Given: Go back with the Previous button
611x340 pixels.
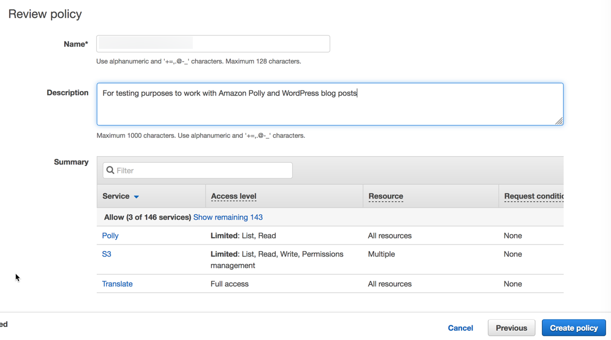Looking at the screenshot, I should coord(511,328).
